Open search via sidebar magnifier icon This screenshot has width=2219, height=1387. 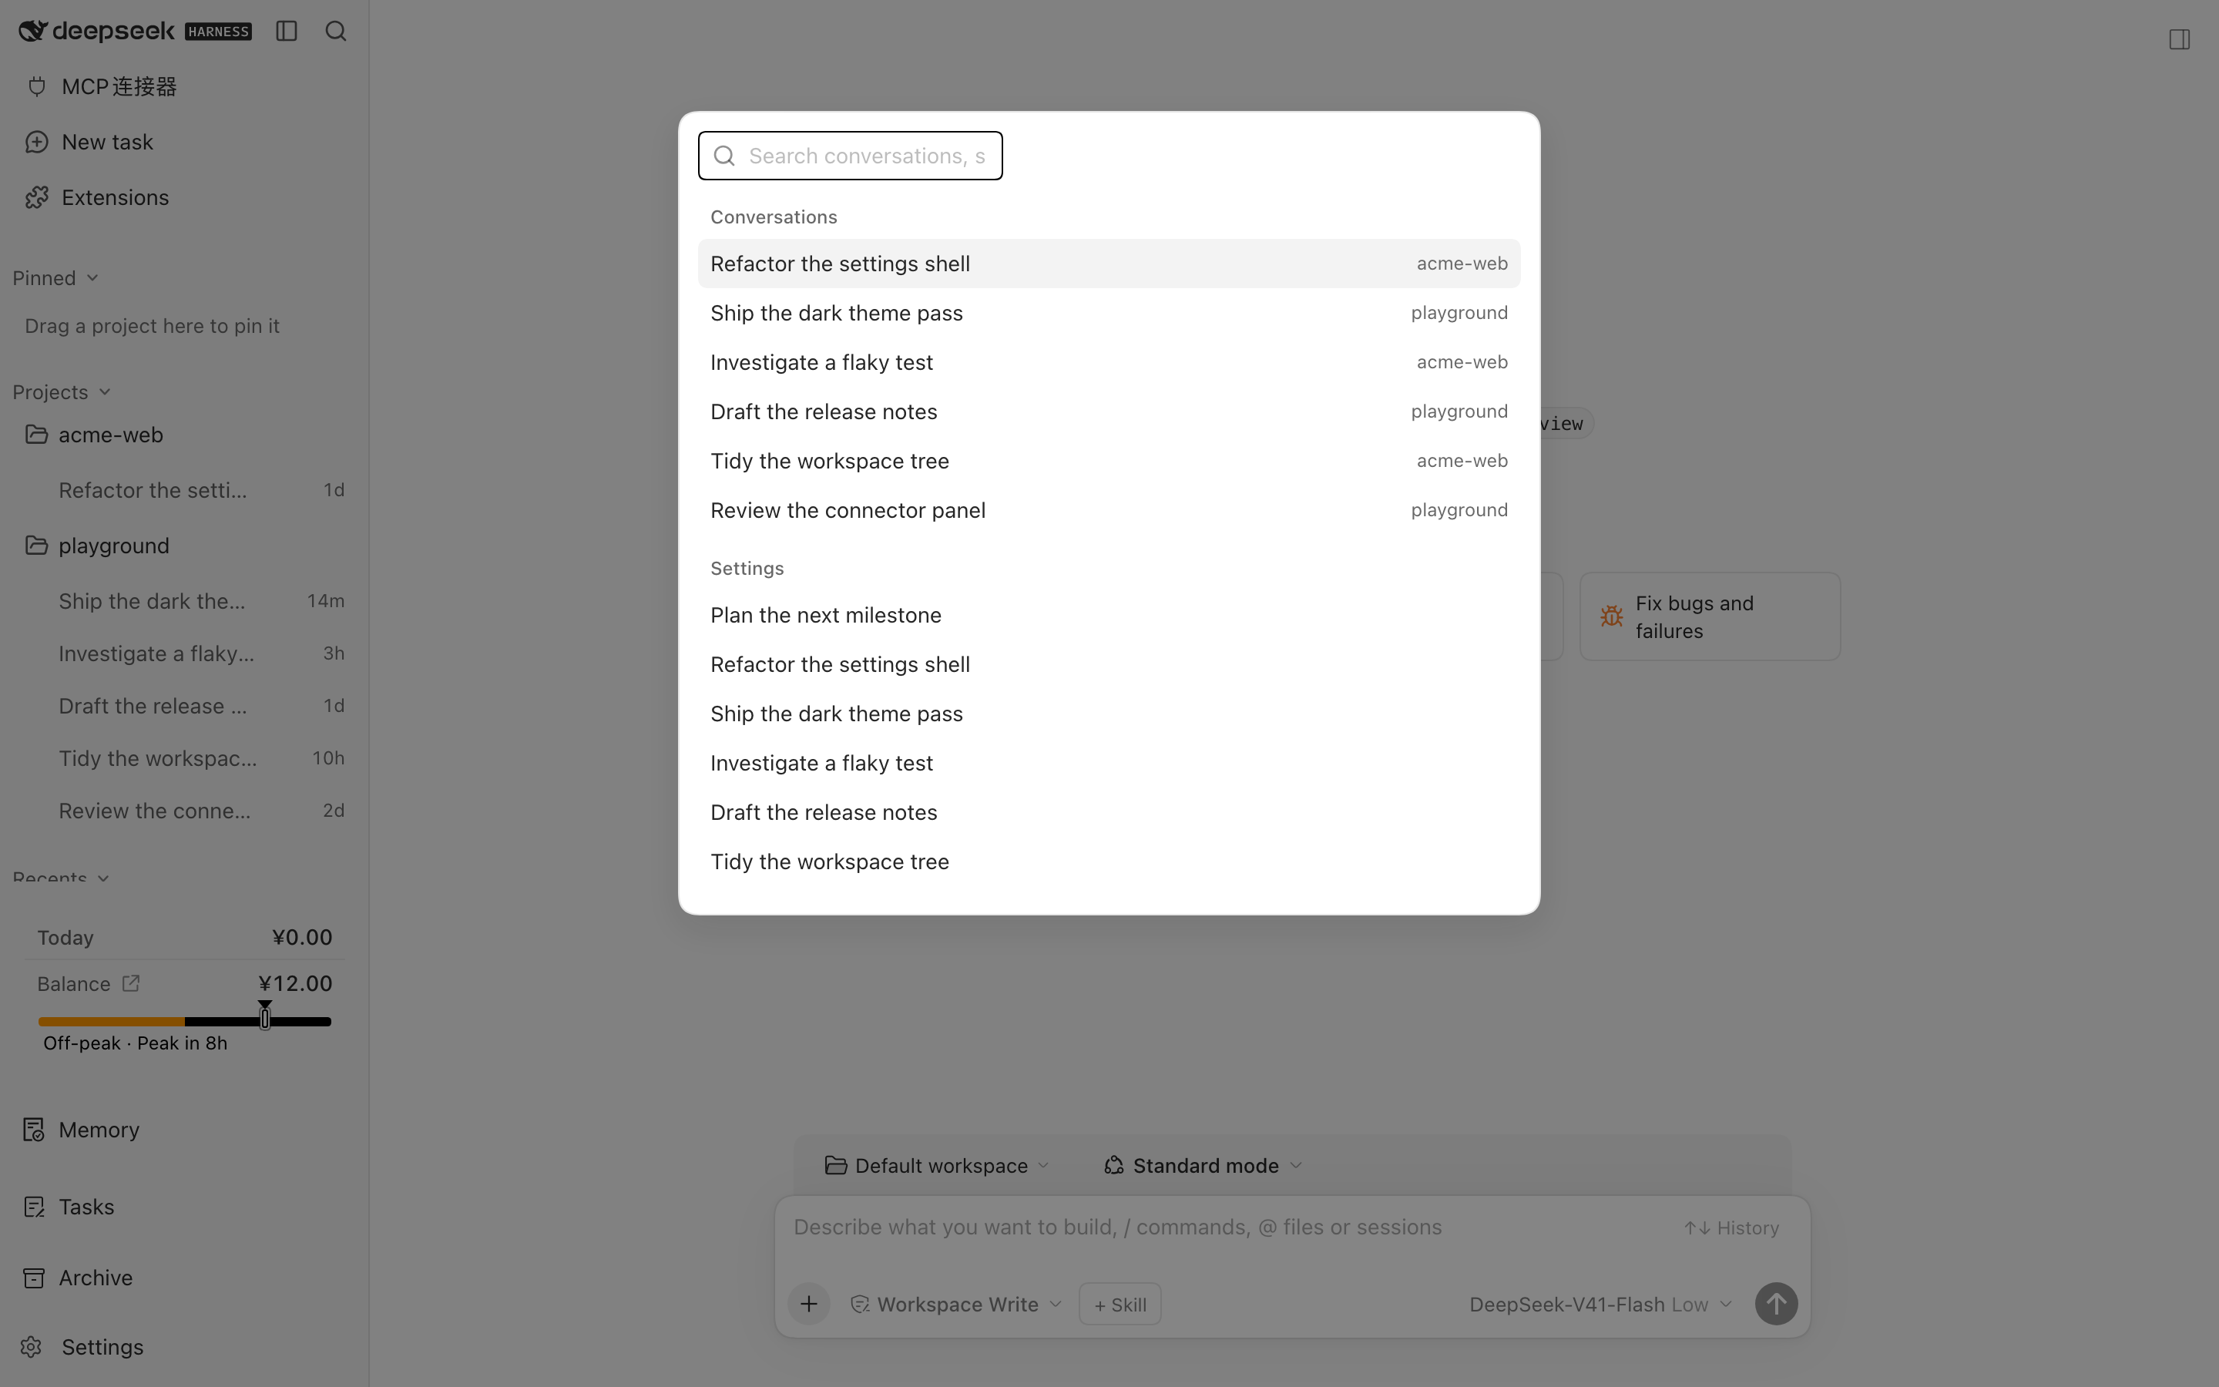click(336, 31)
